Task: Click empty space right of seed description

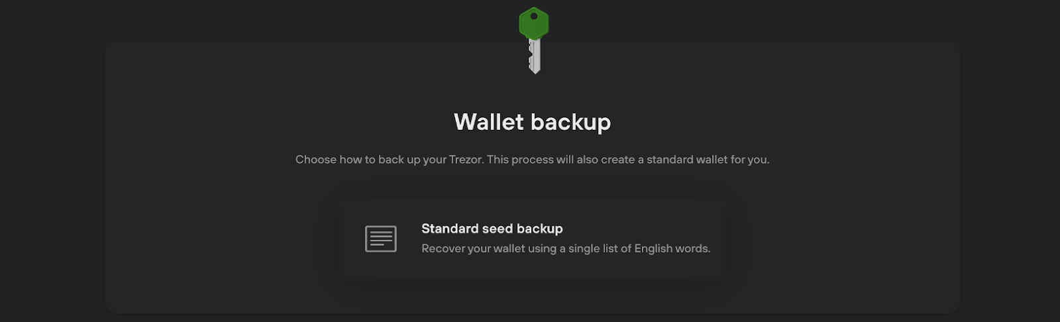Action: [x=718, y=248]
